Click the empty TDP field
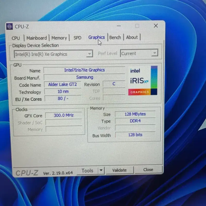 (x=114, y=91)
